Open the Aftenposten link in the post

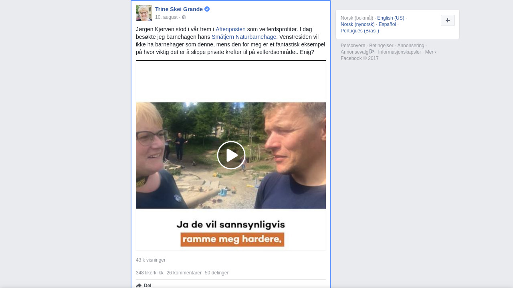(x=230, y=29)
